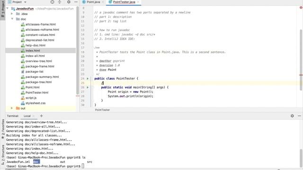303x170 pixels.
Task: Collapse the doc folder
Action: [12, 19]
